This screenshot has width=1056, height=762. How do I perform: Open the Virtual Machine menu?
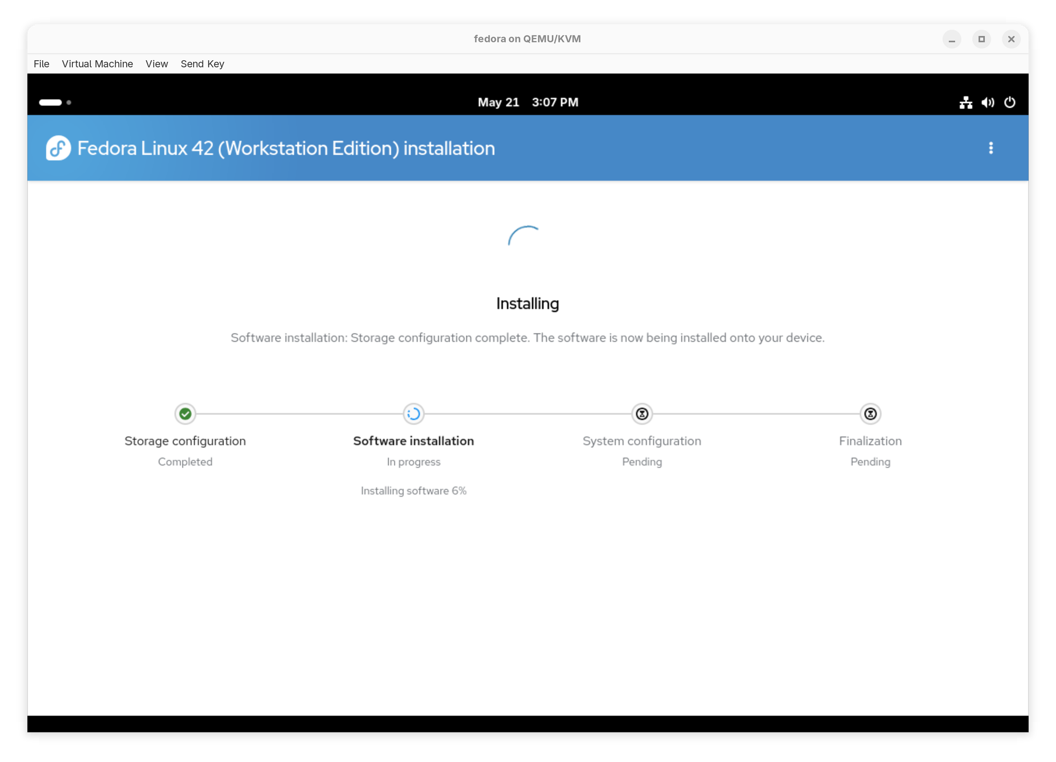point(97,64)
